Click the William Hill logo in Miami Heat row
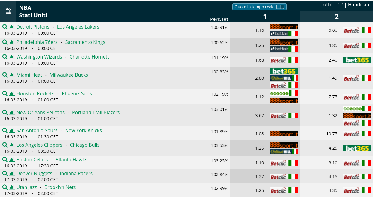 point(284,78)
